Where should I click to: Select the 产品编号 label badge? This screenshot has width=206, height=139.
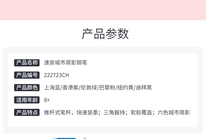(x=27, y=75)
